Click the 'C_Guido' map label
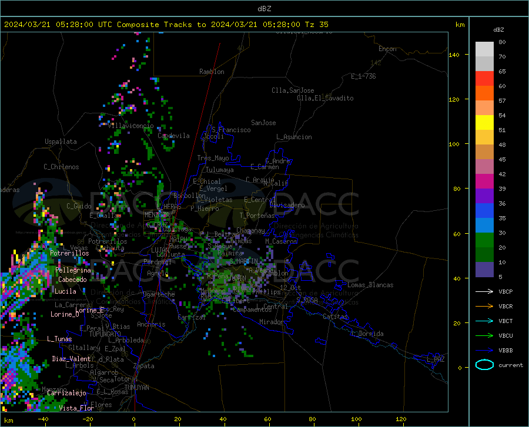 [x=79, y=206]
